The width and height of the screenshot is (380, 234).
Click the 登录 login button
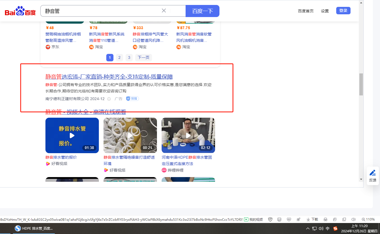point(343,11)
